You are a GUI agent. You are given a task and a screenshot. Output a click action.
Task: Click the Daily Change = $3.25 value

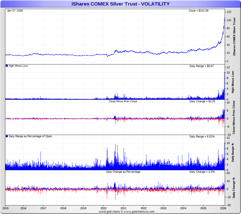[202, 101]
